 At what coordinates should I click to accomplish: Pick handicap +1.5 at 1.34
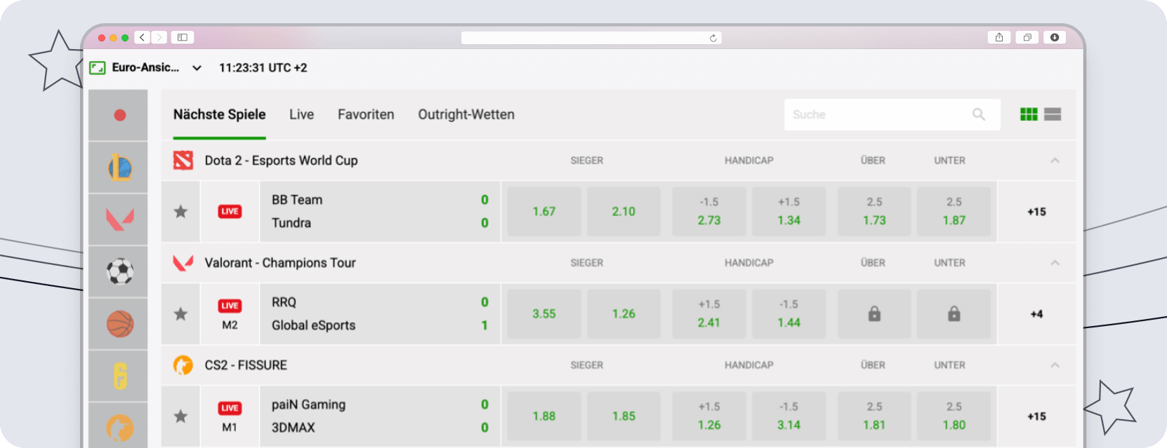[x=789, y=211]
